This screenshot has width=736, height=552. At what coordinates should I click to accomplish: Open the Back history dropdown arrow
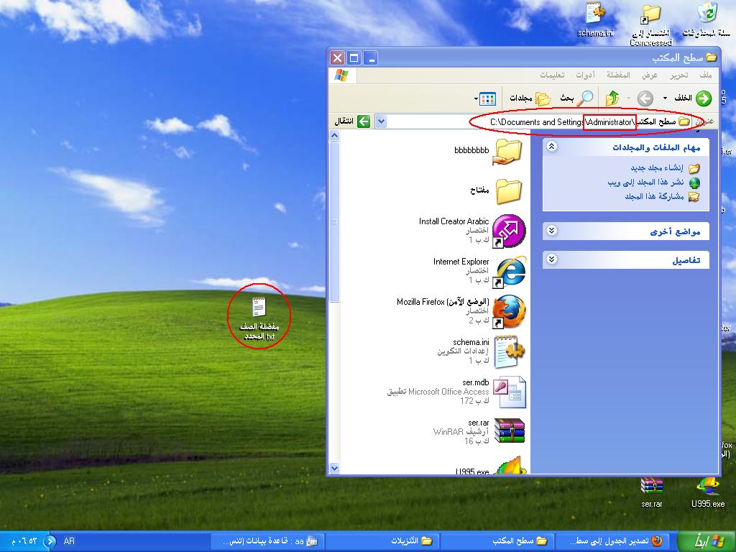click(x=665, y=98)
